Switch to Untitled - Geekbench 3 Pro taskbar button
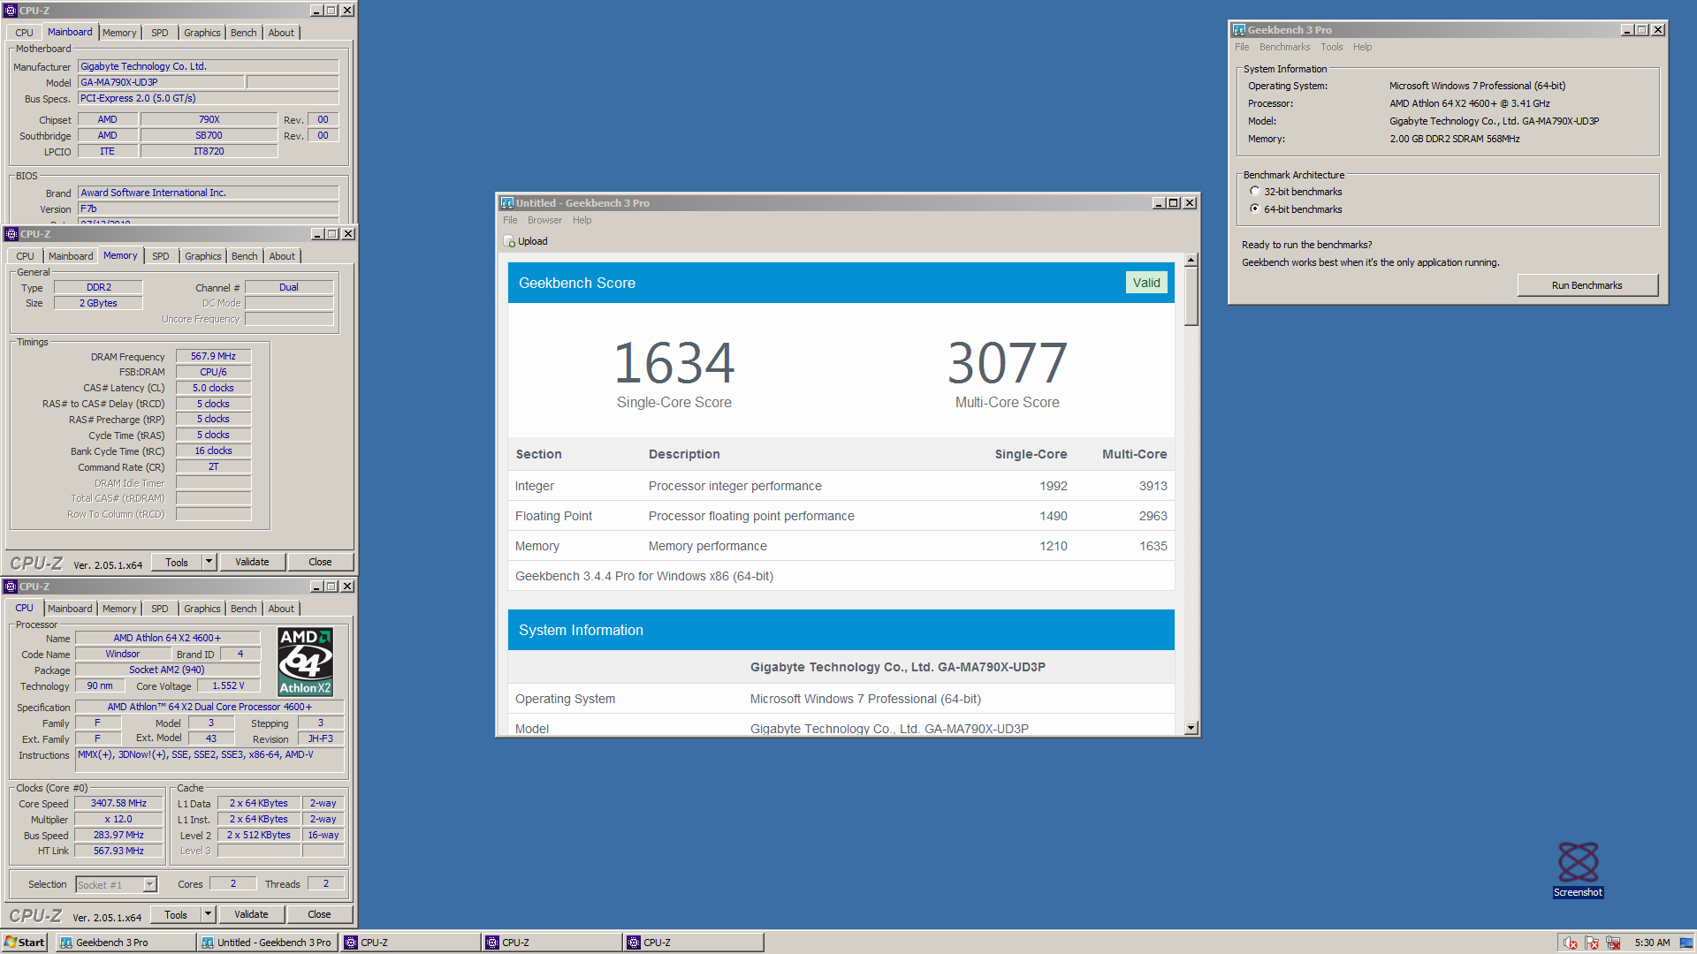Viewport: 1697px width, 954px height. coord(268,943)
